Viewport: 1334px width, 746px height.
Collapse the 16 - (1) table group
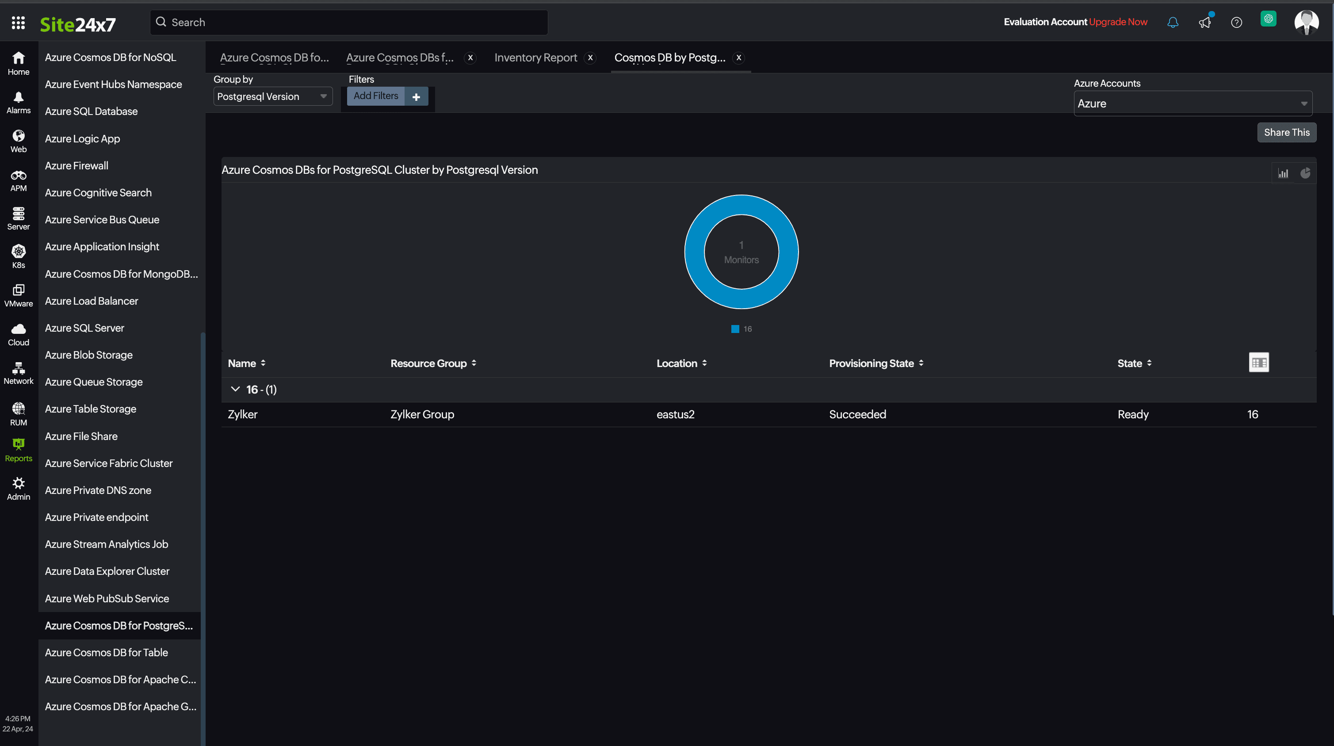[x=235, y=389]
